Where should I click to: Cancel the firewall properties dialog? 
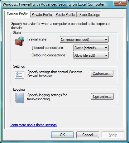[88, 135]
